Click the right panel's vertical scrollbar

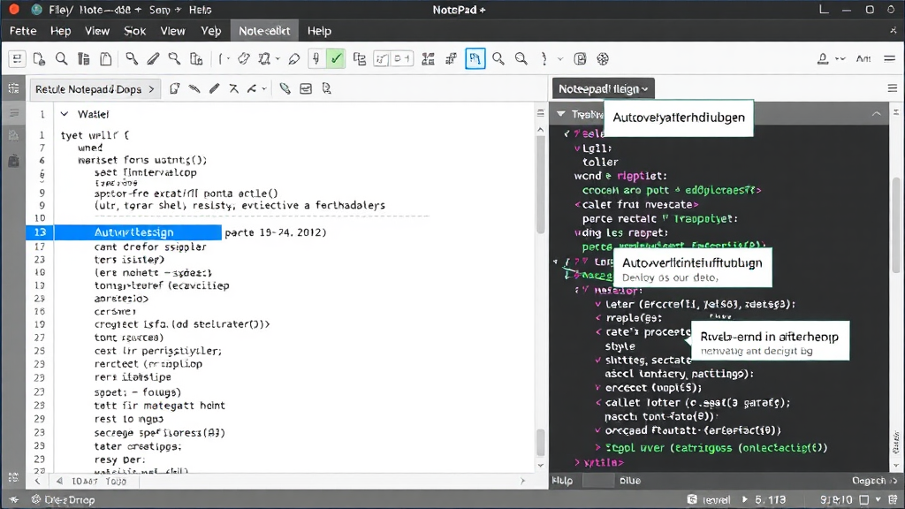896,225
